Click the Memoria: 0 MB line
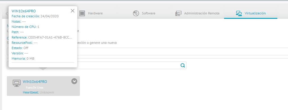288x110 pixels. tap(23, 59)
